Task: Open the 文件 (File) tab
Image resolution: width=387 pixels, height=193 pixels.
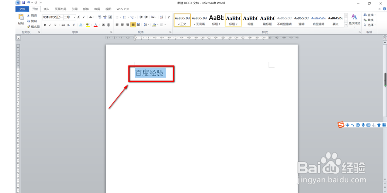Action: tap(22, 9)
